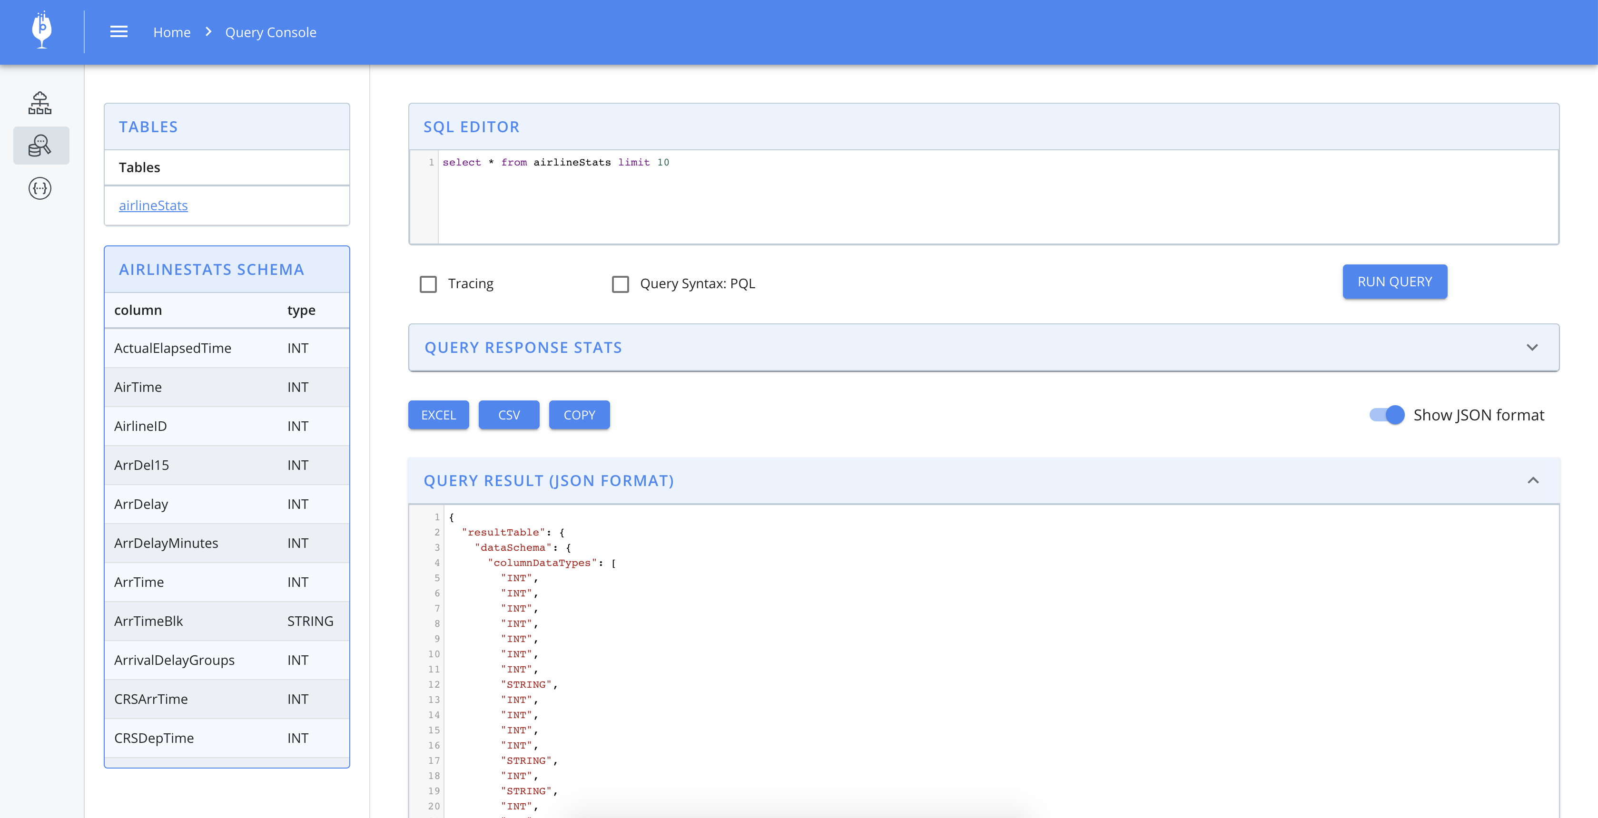Click the column header in schema
The width and height of the screenshot is (1598, 818).
click(138, 310)
